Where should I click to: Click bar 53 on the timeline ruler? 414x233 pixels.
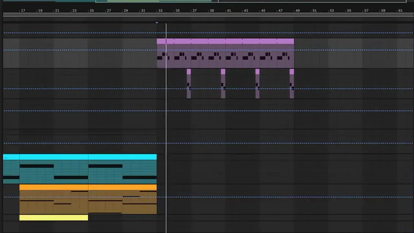click(x=332, y=11)
